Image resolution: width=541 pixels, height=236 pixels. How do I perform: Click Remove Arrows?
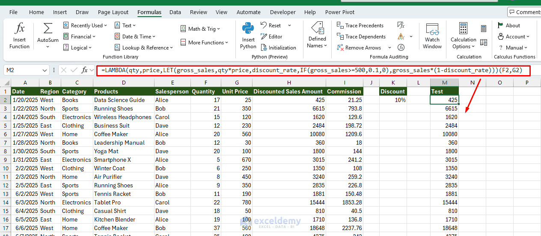(x=359, y=48)
